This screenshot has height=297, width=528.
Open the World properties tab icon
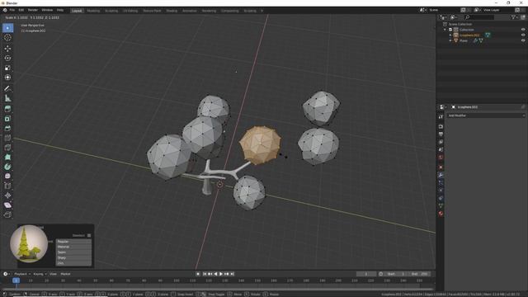coord(441,158)
